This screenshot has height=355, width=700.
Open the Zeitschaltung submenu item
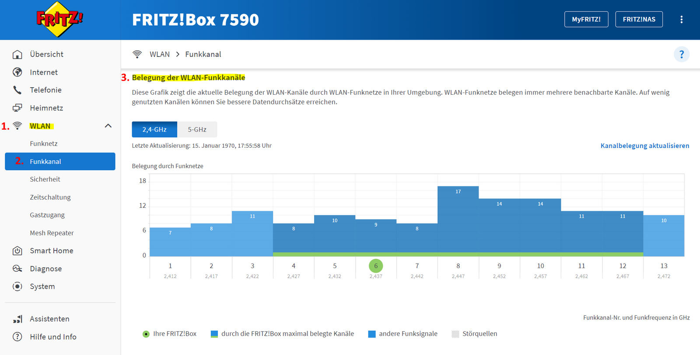coord(50,197)
